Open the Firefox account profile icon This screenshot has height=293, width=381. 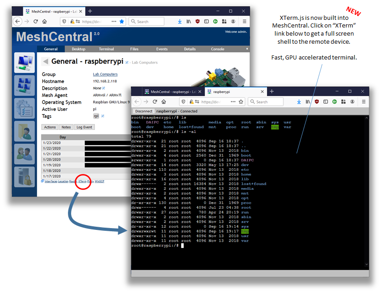point(233,21)
